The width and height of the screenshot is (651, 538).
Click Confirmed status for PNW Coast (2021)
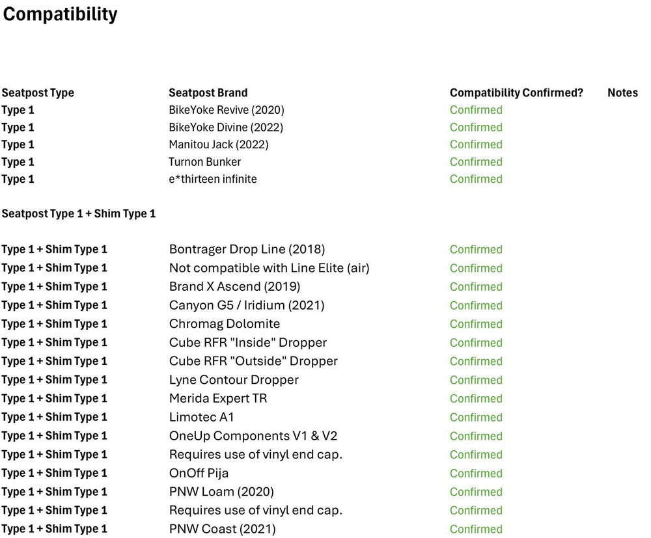pyautogui.click(x=476, y=529)
